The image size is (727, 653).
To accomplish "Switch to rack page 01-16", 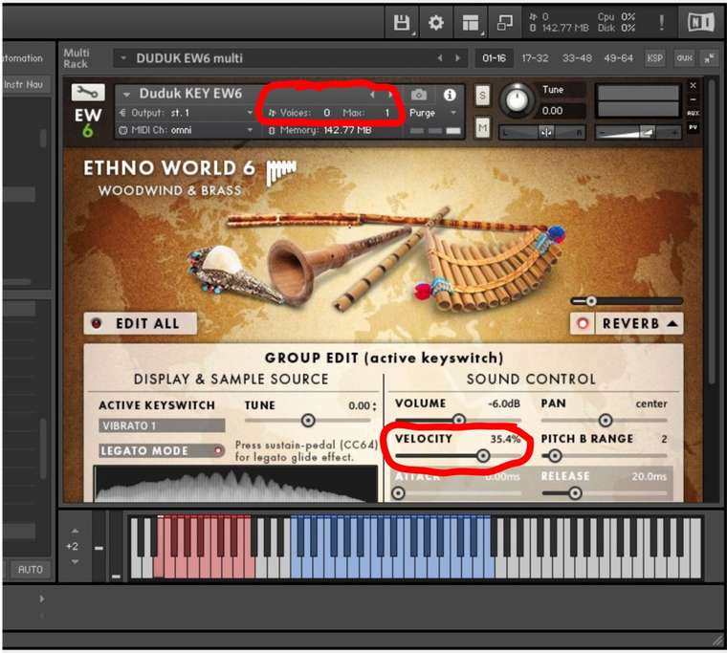I will coord(494,58).
